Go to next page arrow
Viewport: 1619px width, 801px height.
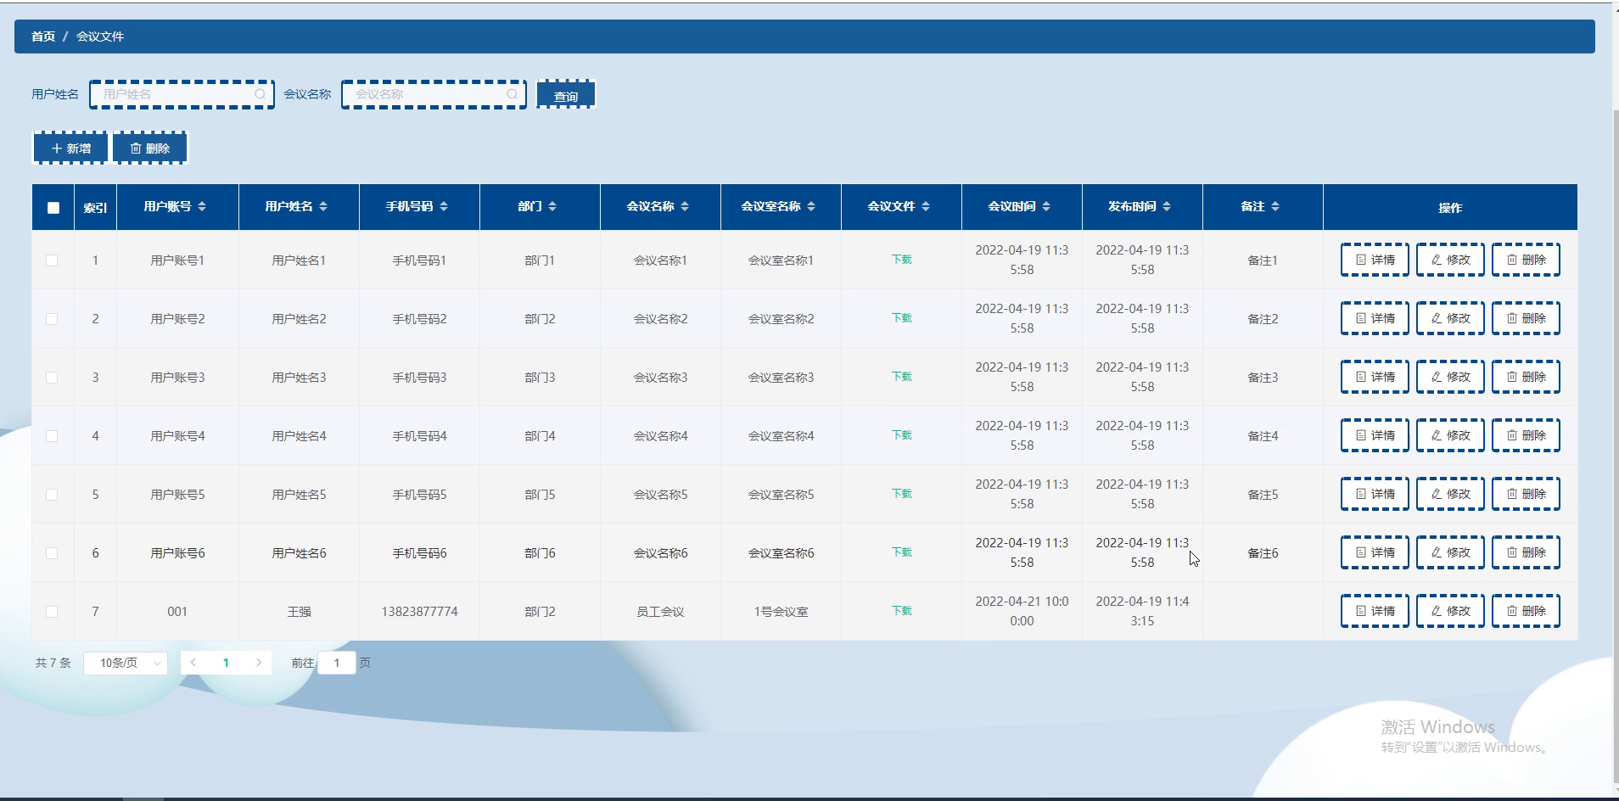259,663
